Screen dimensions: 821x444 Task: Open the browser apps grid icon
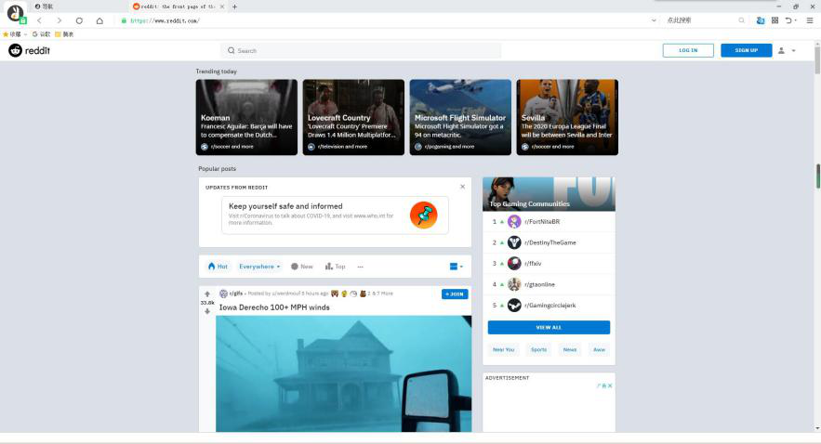[x=775, y=20]
